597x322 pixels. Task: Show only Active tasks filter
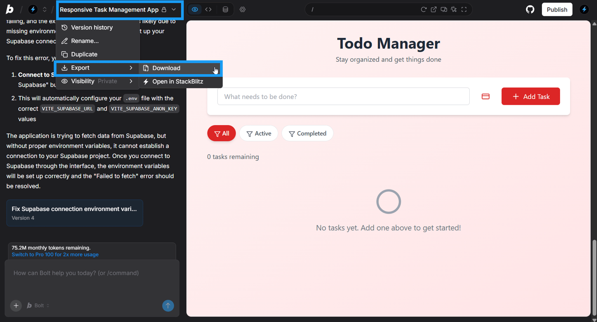pos(259,133)
